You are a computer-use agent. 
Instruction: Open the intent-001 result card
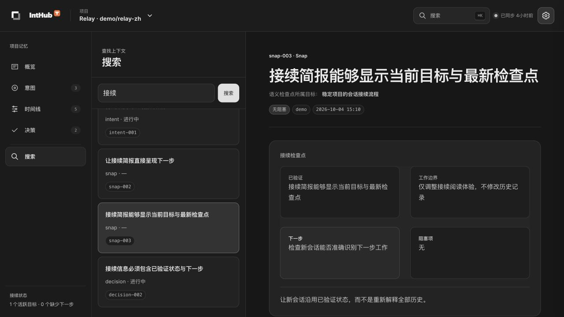(x=168, y=127)
